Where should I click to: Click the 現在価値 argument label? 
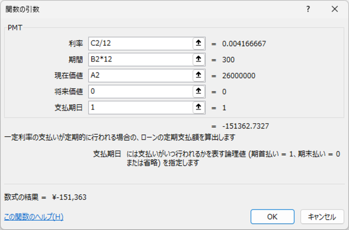coord(69,76)
